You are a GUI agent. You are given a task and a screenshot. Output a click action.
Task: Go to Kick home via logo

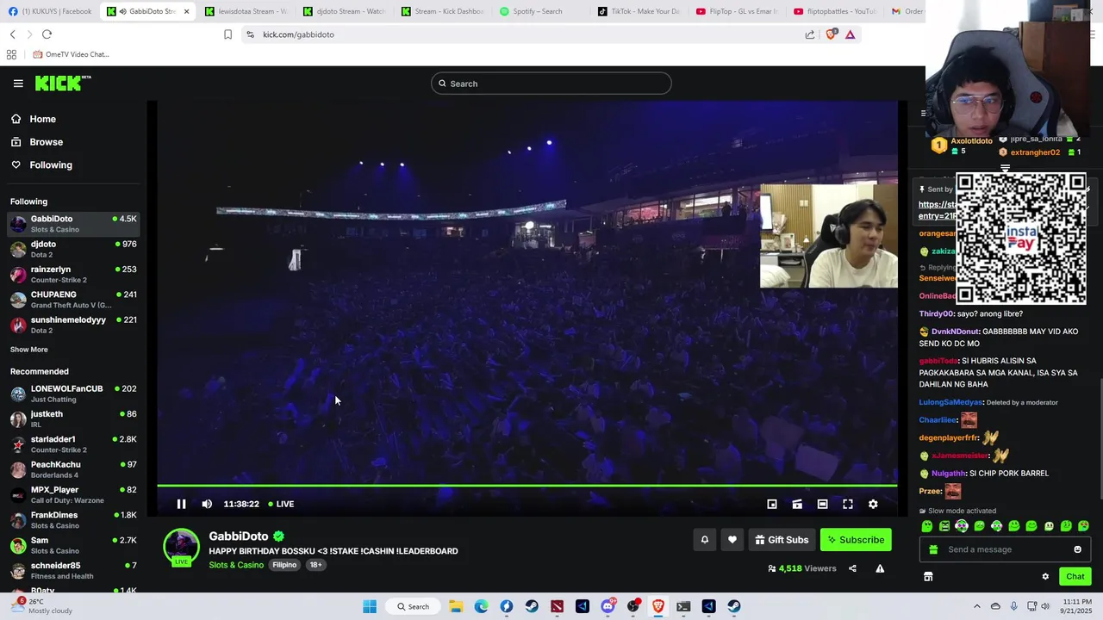[62, 83]
